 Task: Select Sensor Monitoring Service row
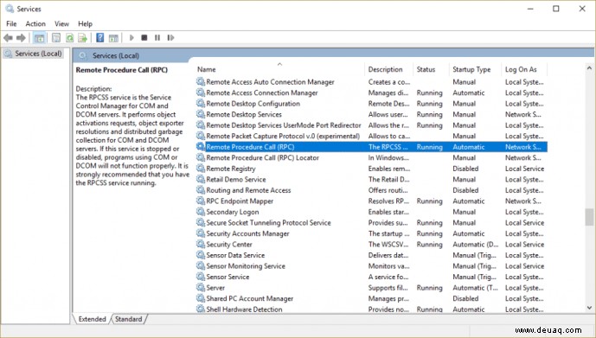(371, 266)
